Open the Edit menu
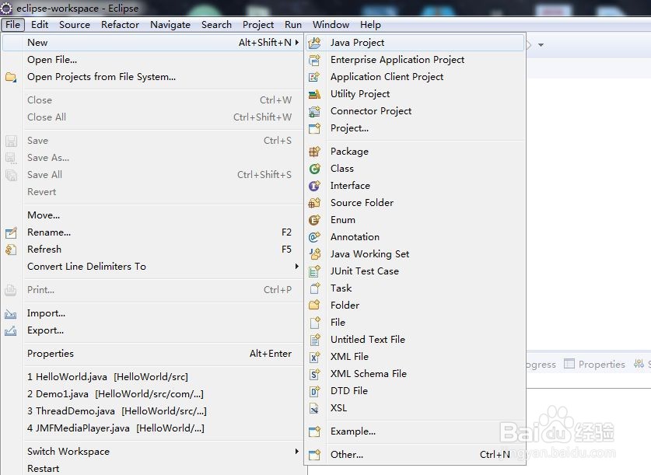 (40, 24)
